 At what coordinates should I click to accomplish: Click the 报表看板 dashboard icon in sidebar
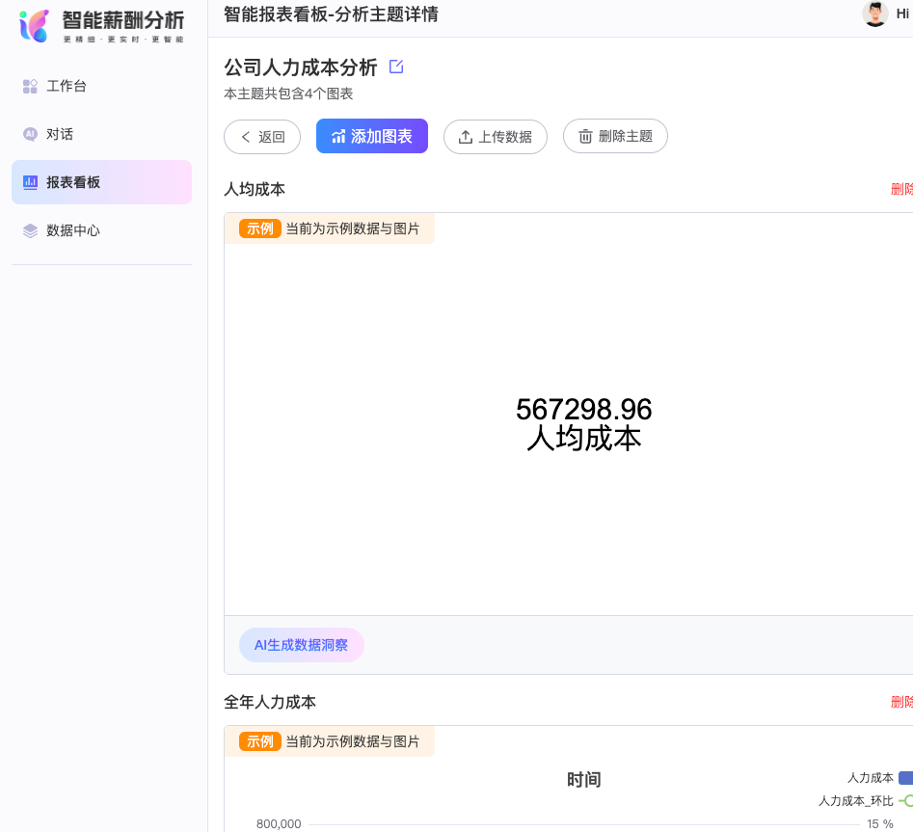coord(30,182)
